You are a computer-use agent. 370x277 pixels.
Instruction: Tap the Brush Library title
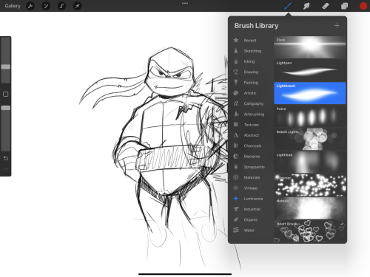pyautogui.click(x=256, y=26)
